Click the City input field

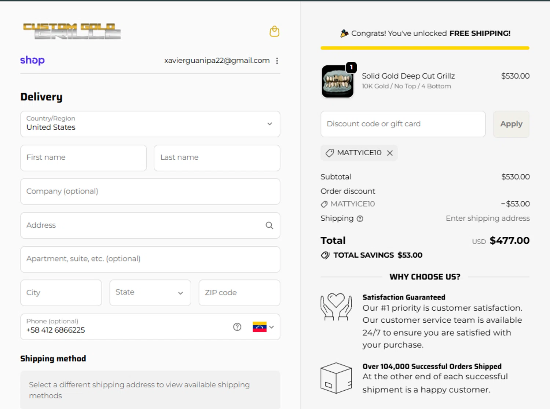[x=61, y=293]
